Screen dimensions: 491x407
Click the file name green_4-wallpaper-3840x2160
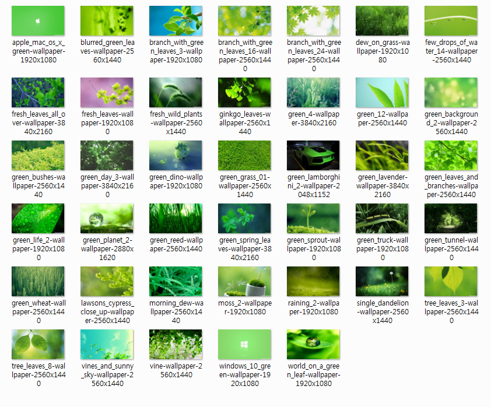point(314,118)
